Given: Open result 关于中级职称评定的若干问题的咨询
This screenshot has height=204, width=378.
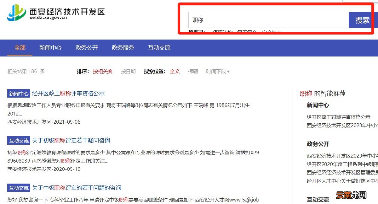Looking at the screenshot, I should point(77,188).
